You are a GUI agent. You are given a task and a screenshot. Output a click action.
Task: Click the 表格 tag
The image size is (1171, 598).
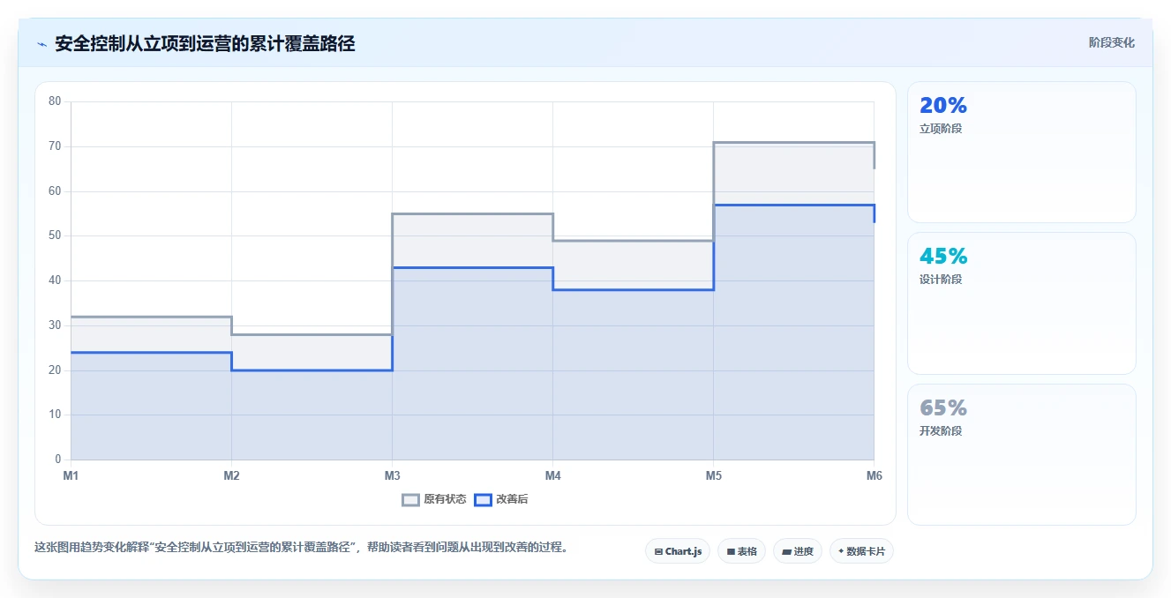point(741,551)
